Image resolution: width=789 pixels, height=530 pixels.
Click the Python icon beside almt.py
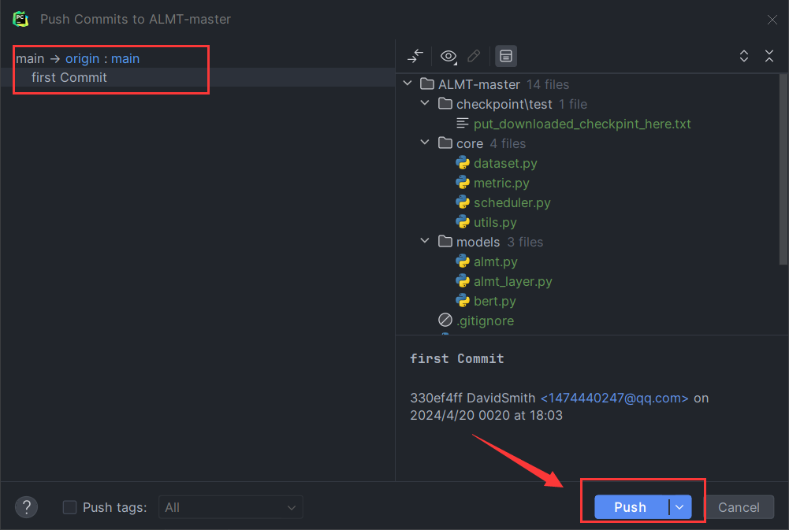[x=463, y=261]
